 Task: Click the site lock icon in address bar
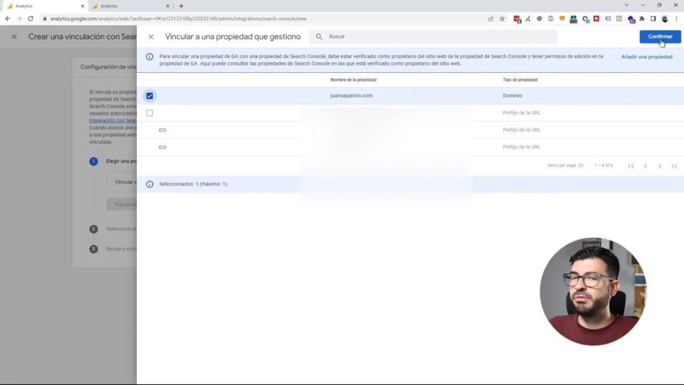tap(45, 19)
